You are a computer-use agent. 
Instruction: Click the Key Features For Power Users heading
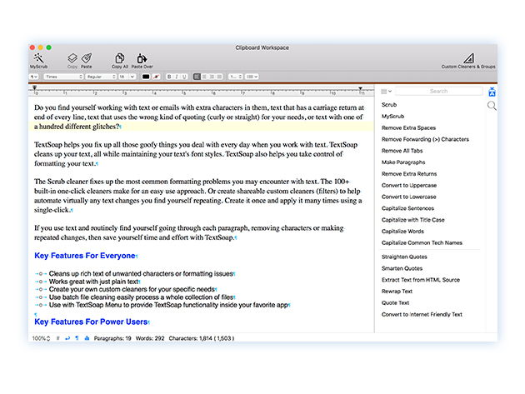pos(91,322)
